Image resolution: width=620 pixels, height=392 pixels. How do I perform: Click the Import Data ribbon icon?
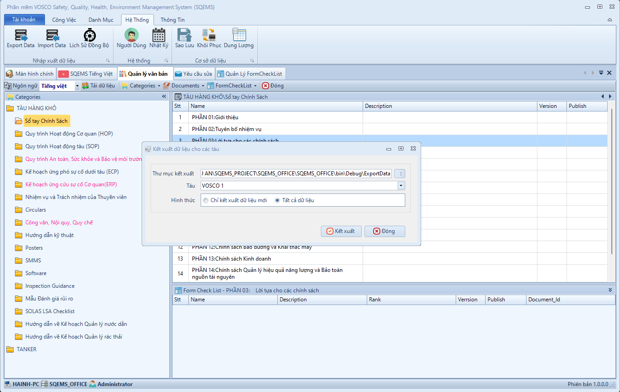(52, 38)
